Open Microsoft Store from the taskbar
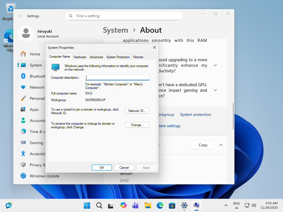Image resolution: width=283 pixels, height=212 pixels. pos(172,205)
